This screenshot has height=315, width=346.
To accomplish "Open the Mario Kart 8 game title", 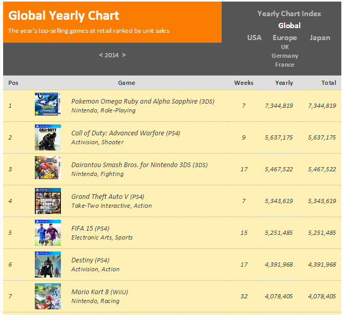I will point(90,292).
